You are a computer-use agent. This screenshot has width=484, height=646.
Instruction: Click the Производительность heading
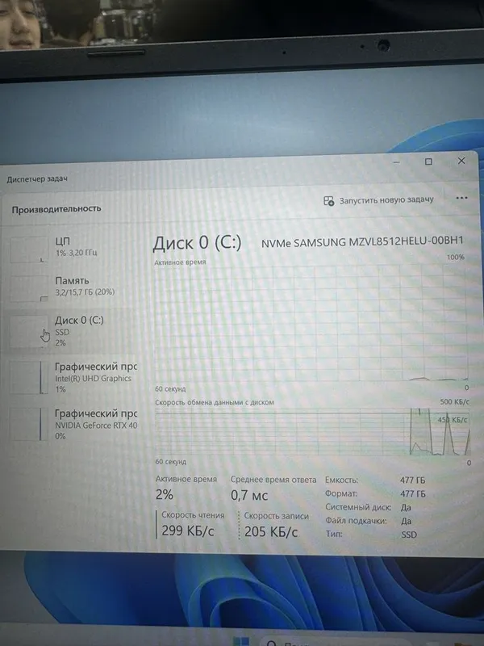tap(56, 209)
